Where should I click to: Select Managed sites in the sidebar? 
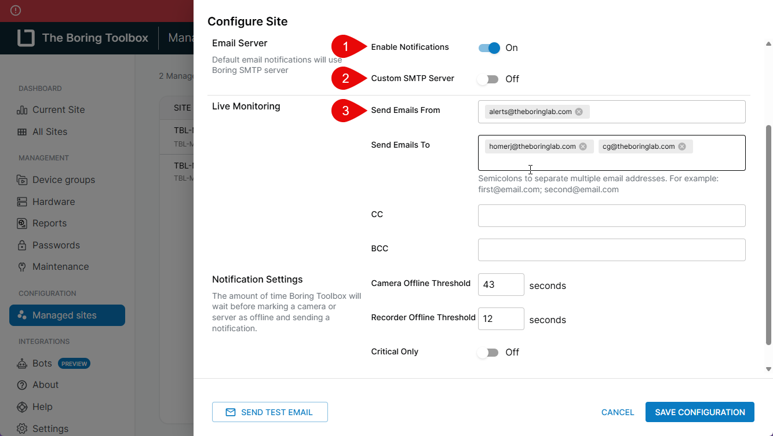pos(67,316)
